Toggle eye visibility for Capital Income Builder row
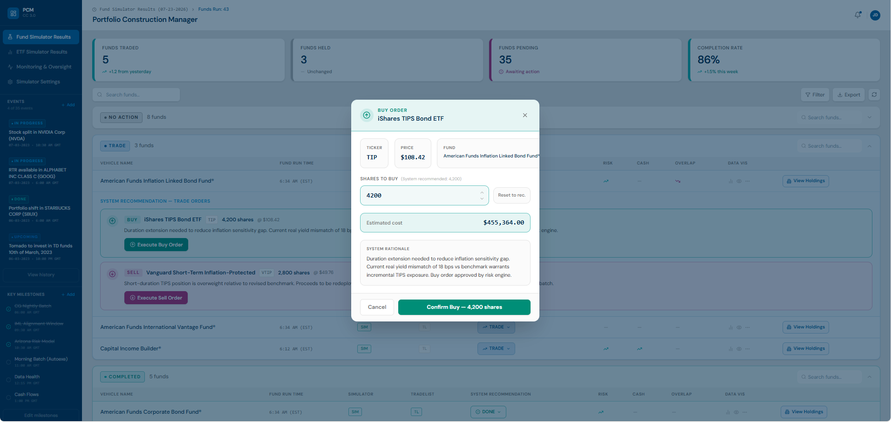The height and width of the screenshot is (423, 892). click(739, 349)
